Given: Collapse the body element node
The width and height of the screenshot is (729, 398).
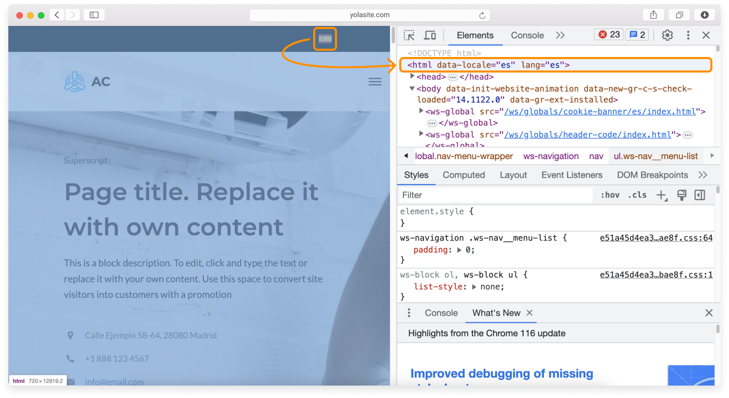Looking at the screenshot, I should click(412, 89).
